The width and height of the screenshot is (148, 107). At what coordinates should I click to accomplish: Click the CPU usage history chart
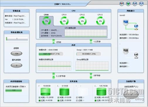pos(86,33)
